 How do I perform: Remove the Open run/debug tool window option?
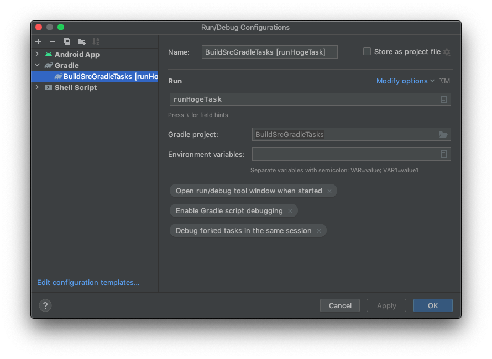tap(329, 191)
